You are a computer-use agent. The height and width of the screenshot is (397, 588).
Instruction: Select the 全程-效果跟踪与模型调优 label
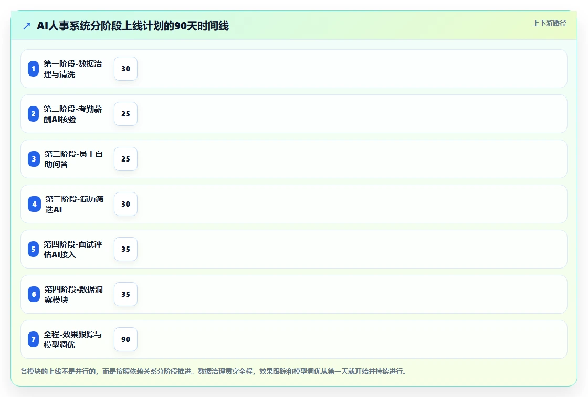click(73, 339)
